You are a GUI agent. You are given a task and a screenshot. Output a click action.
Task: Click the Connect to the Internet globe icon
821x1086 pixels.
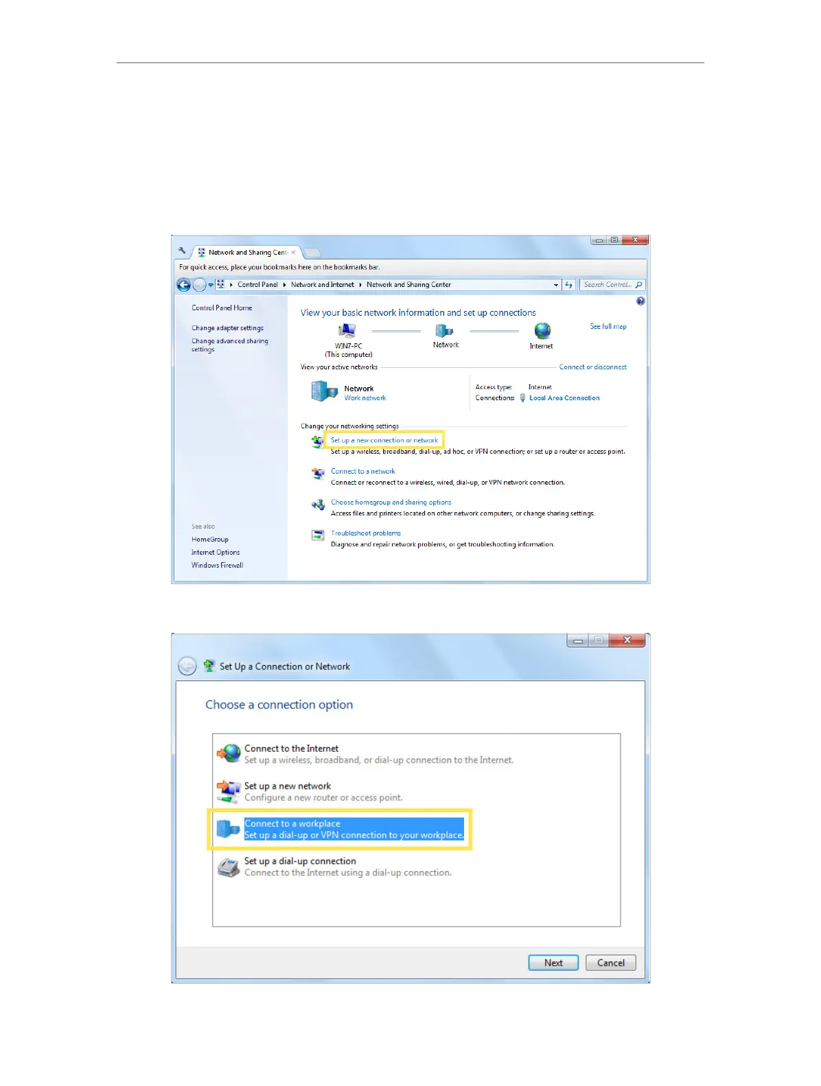coord(229,753)
